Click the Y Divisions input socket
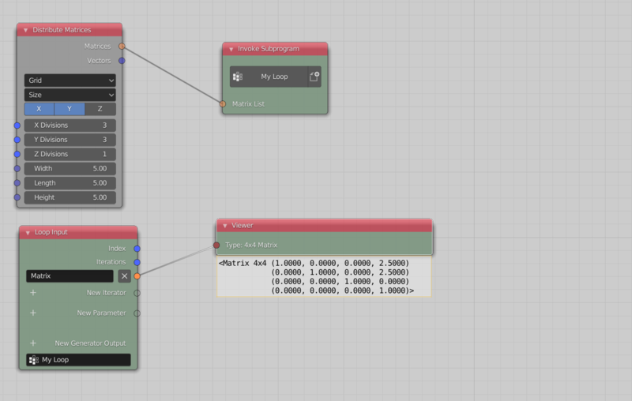The image size is (632, 401). [x=17, y=140]
